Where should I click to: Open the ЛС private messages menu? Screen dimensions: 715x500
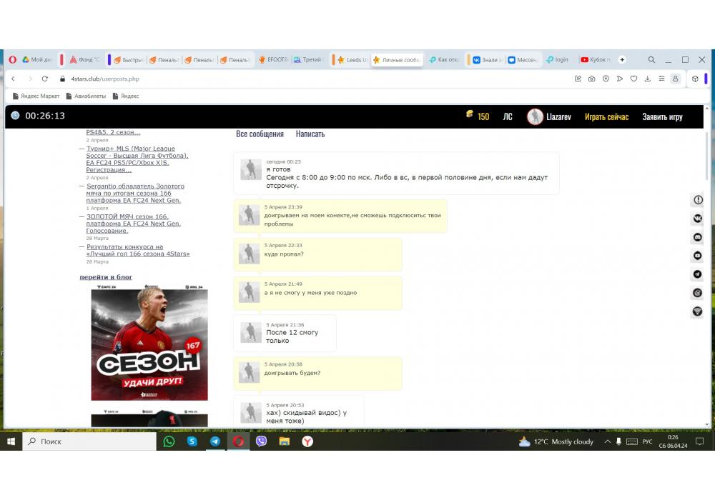[x=507, y=116]
